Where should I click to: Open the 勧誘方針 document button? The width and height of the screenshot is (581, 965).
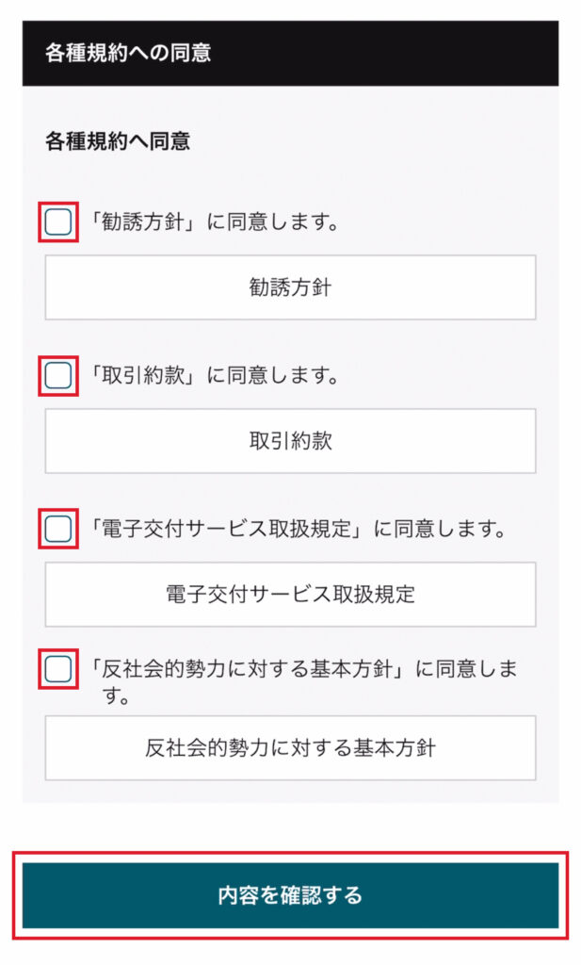(290, 287)
